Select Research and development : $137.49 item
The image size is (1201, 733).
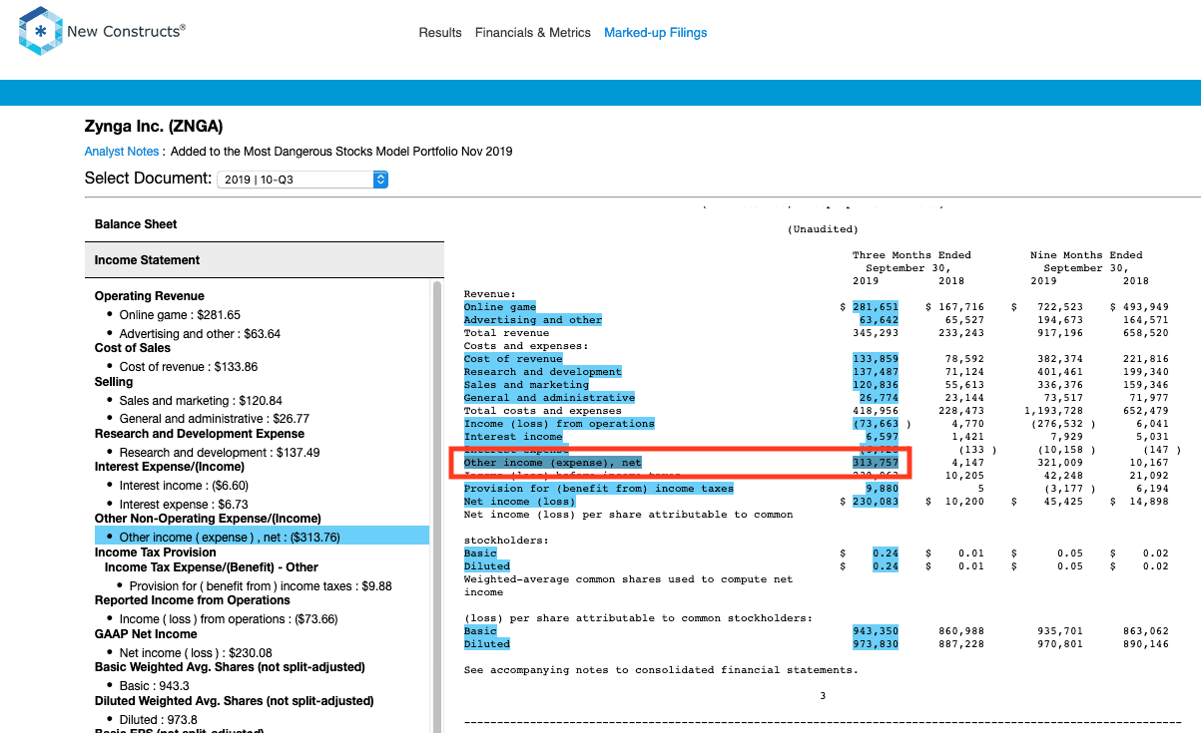click(220, 453)
